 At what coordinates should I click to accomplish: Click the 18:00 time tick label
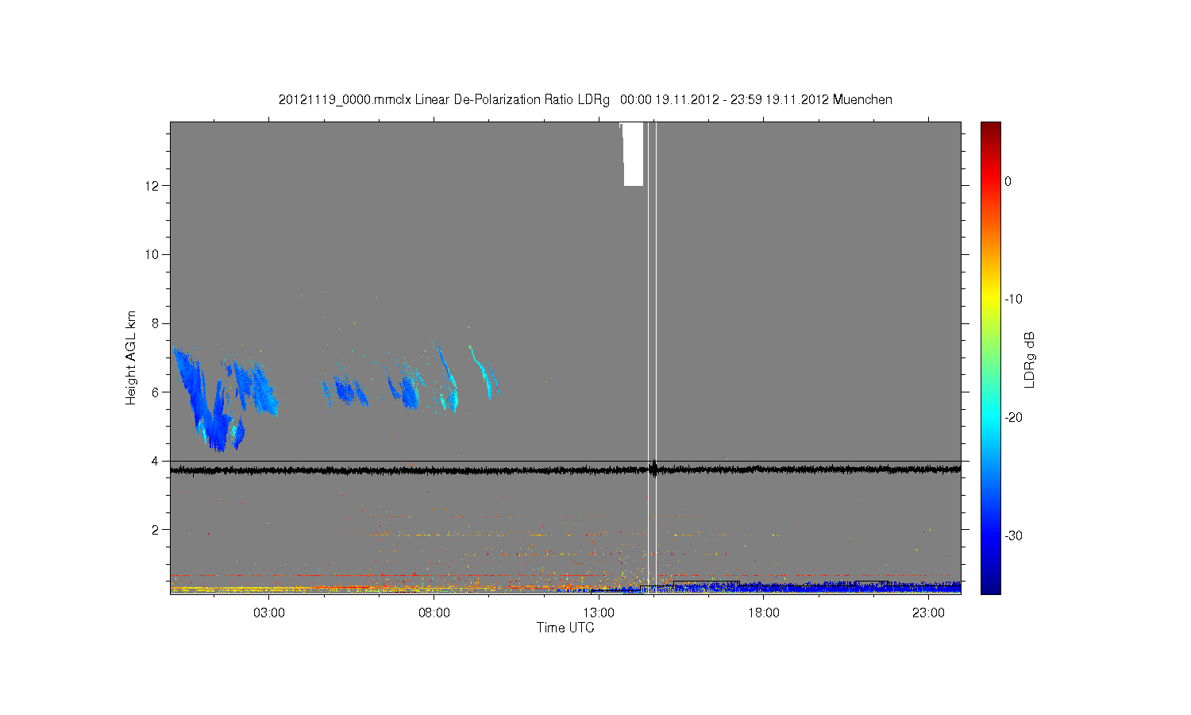(x=764, y=613)
